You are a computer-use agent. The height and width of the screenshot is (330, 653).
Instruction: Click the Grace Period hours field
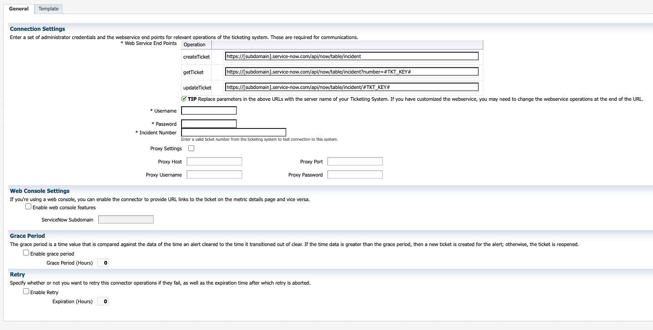click(103, 262)
